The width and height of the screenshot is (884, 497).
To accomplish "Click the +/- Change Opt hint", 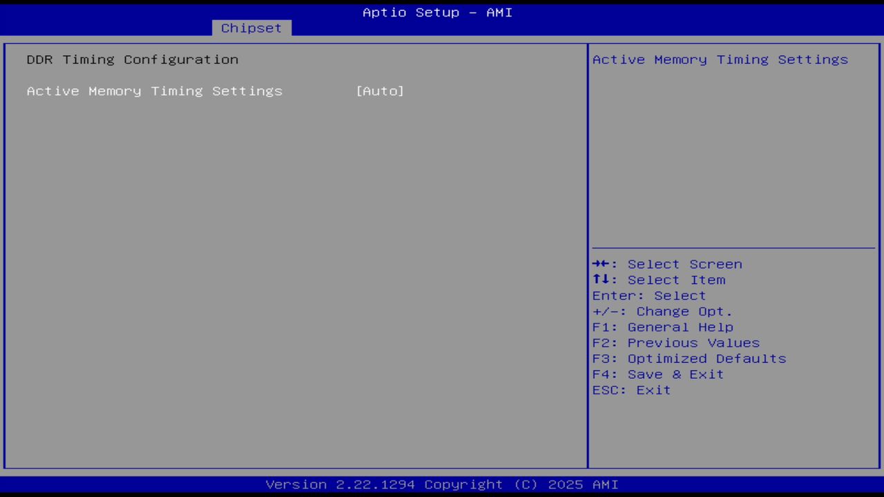I will tap(662, 311).
